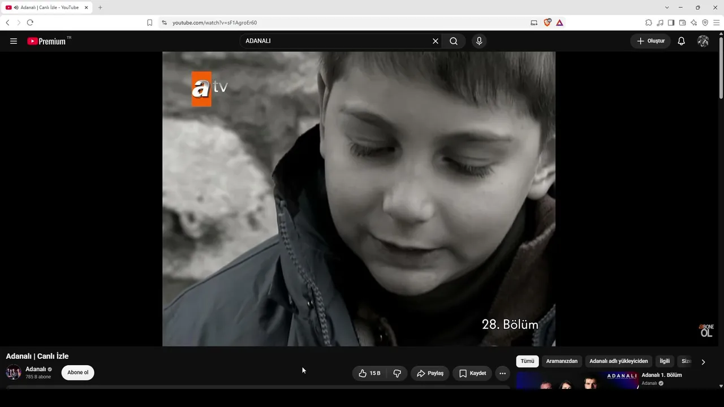The image size is (724, 407).
Task: Mute the tab via its speaker icon
Action: point(16,7)
